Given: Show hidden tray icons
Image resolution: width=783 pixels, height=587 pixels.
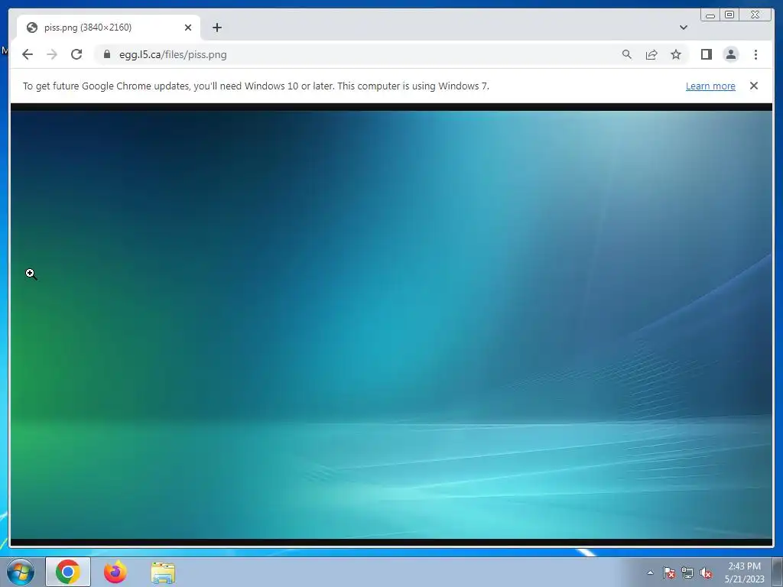Looking at the screenshot, I should tap(650, 572).
